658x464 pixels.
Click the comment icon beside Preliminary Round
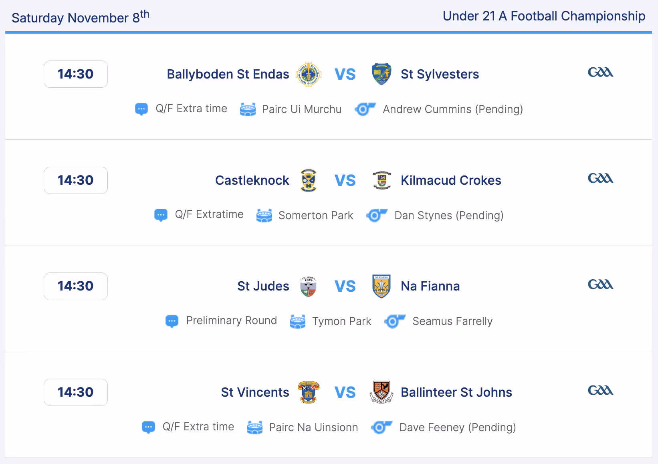point(172,321)
